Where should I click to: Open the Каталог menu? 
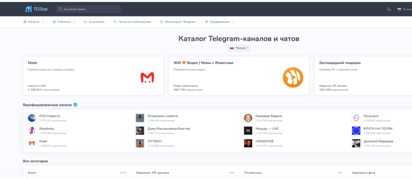tap(34, 22)
